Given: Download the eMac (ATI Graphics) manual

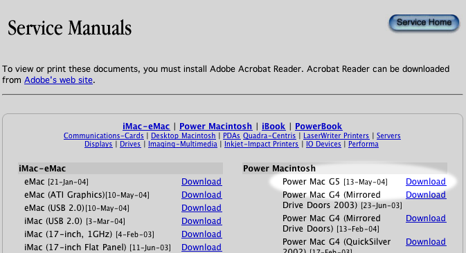Looking at the screenshot, I should coord(201,195).
